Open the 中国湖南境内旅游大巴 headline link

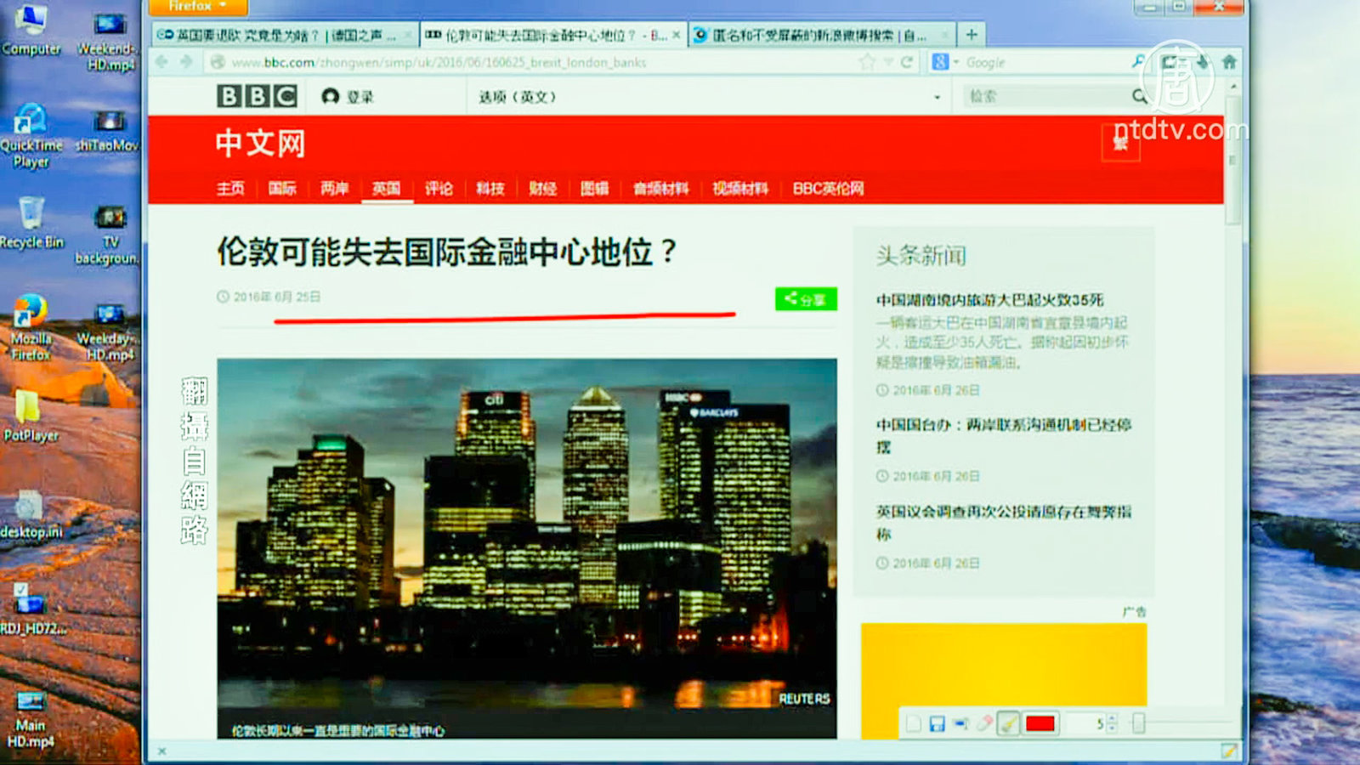click(x=989, y=300)
